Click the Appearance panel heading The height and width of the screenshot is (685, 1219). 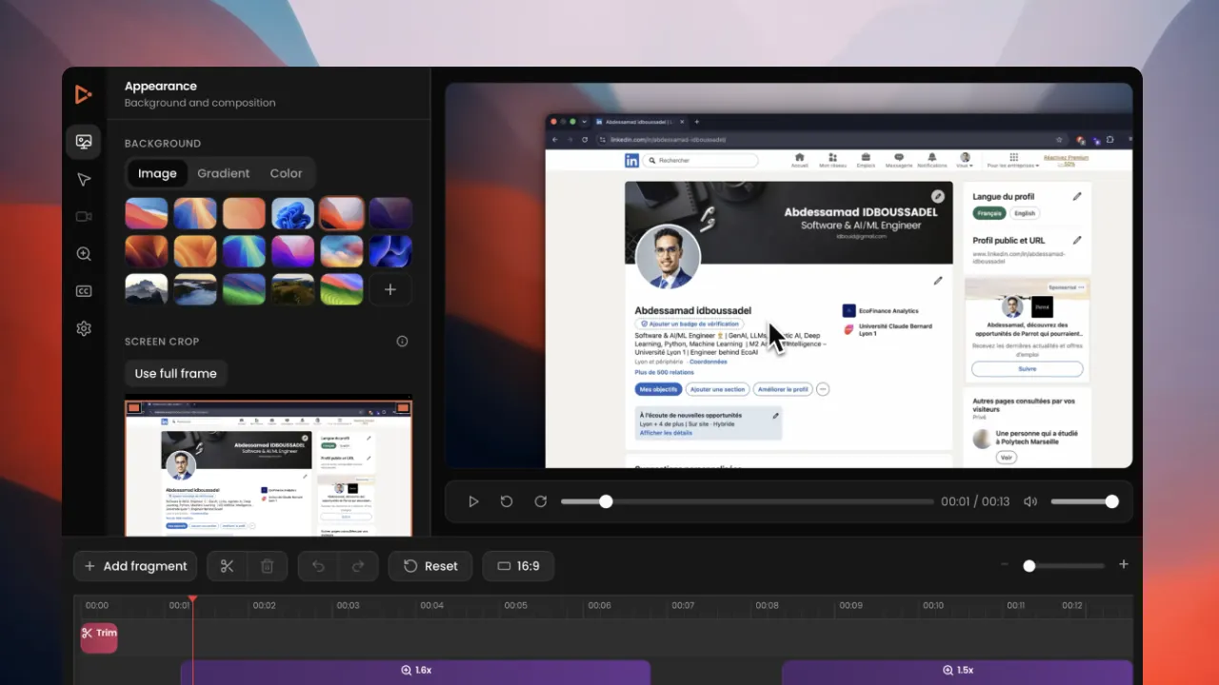click(161, 86)
